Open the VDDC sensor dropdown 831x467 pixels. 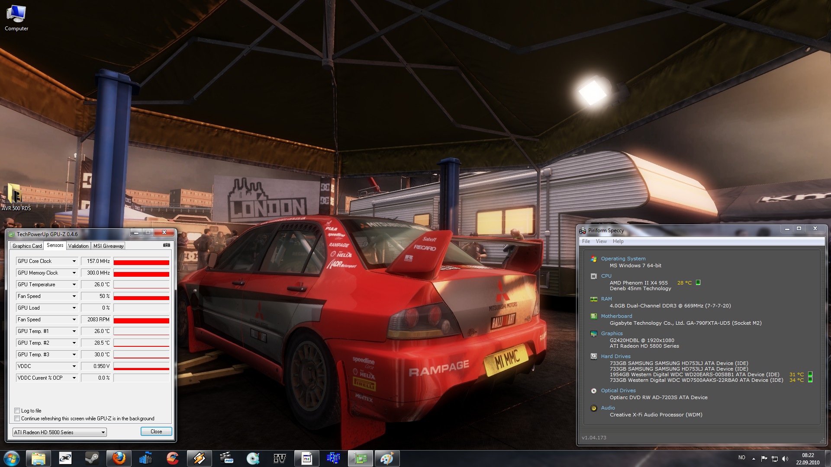74,366
